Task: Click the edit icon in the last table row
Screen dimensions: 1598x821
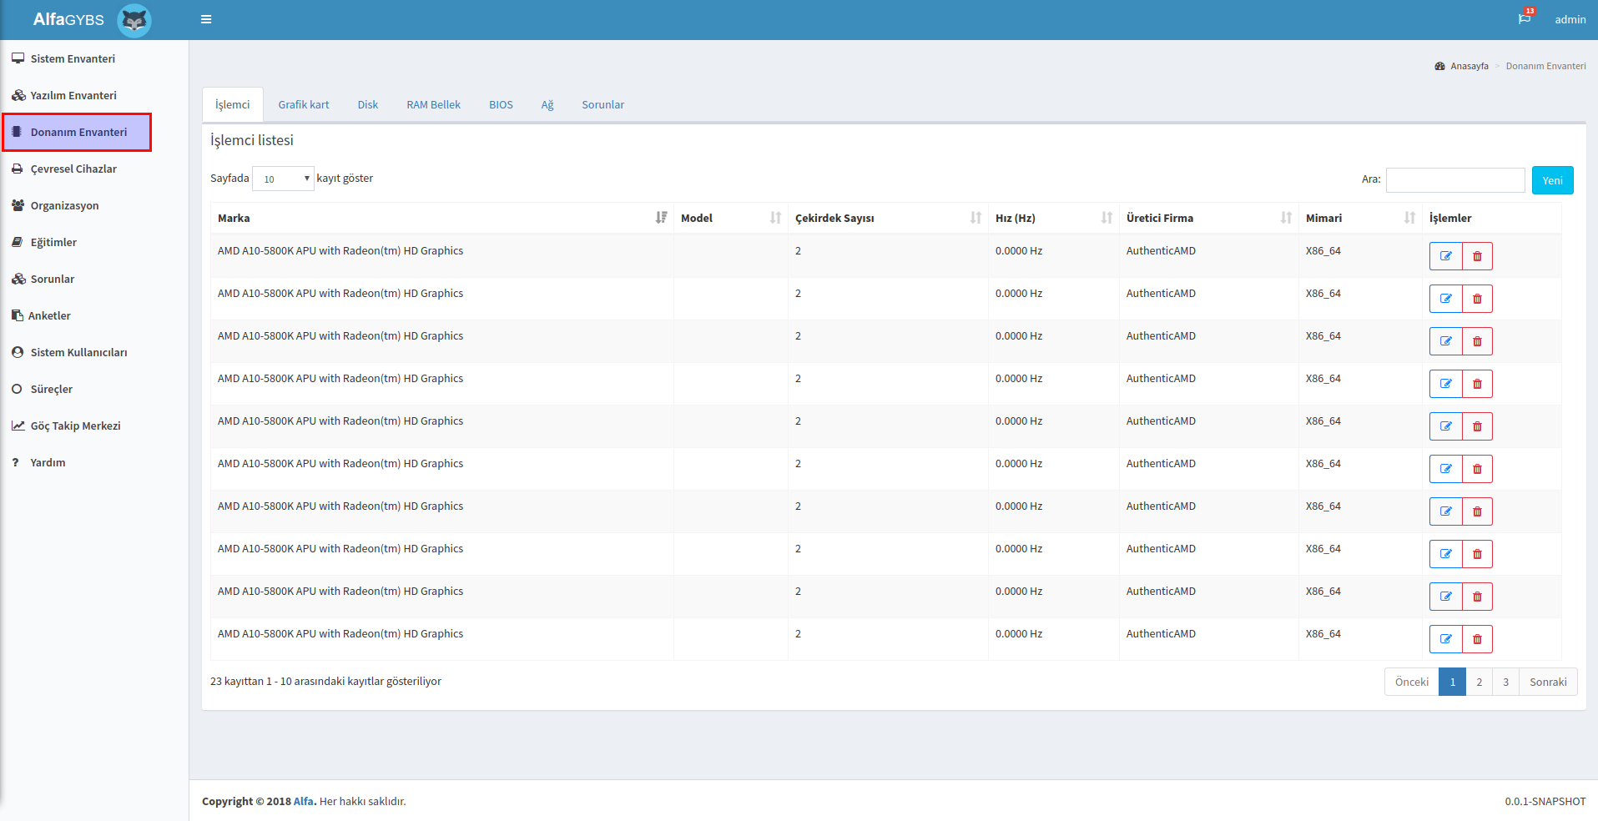Action: pyautogui.click(x=1446, y=639)
